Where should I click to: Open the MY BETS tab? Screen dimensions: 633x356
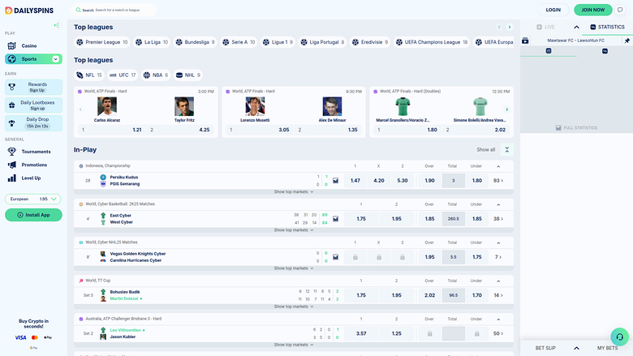(607, 348)
